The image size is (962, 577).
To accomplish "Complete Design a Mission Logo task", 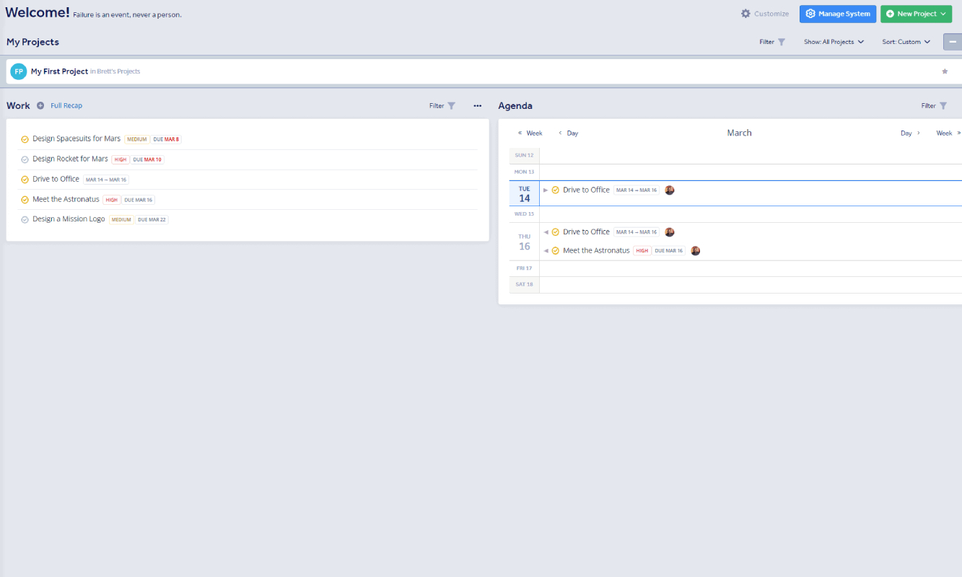I will 25,220.
